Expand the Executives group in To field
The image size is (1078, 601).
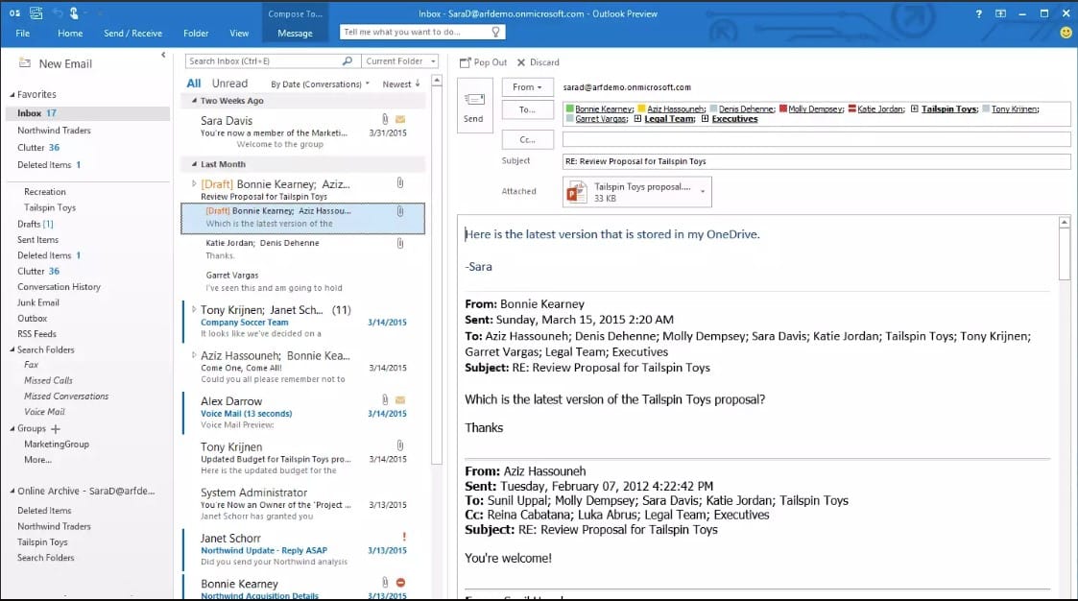pyautogui.click(x=705, y=119)
